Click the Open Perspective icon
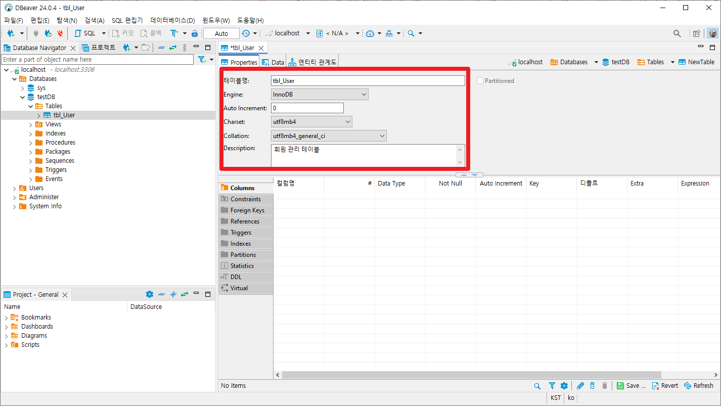The image size is (721, 406). pyautogui.click(x=697, y=33)
